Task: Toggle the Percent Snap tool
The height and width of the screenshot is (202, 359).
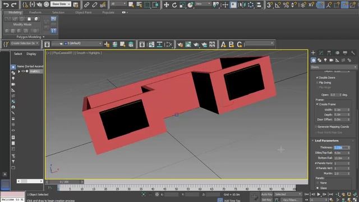Action: [286, 5]
